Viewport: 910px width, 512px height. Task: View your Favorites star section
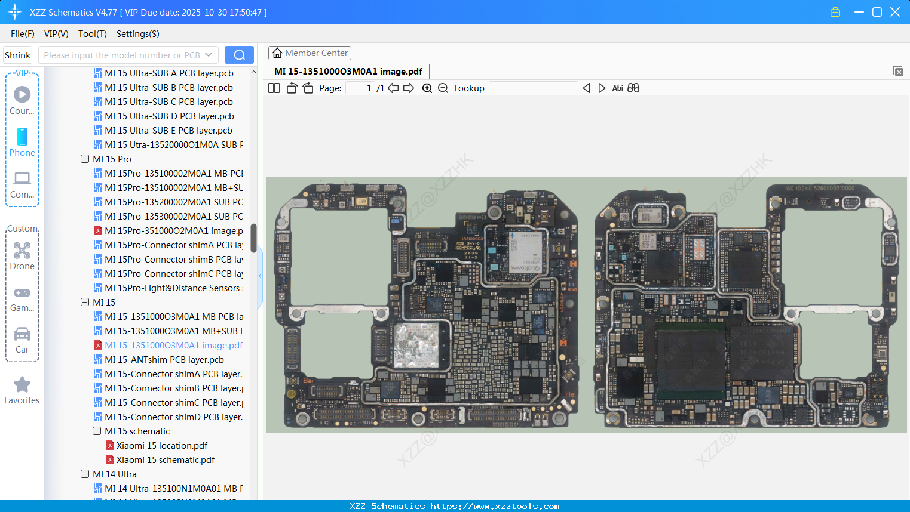pos(22,390)
